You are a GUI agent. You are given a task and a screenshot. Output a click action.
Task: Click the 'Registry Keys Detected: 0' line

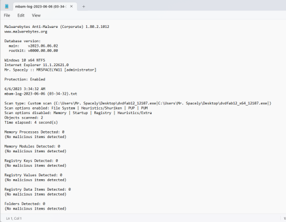[x=31, y=161]
